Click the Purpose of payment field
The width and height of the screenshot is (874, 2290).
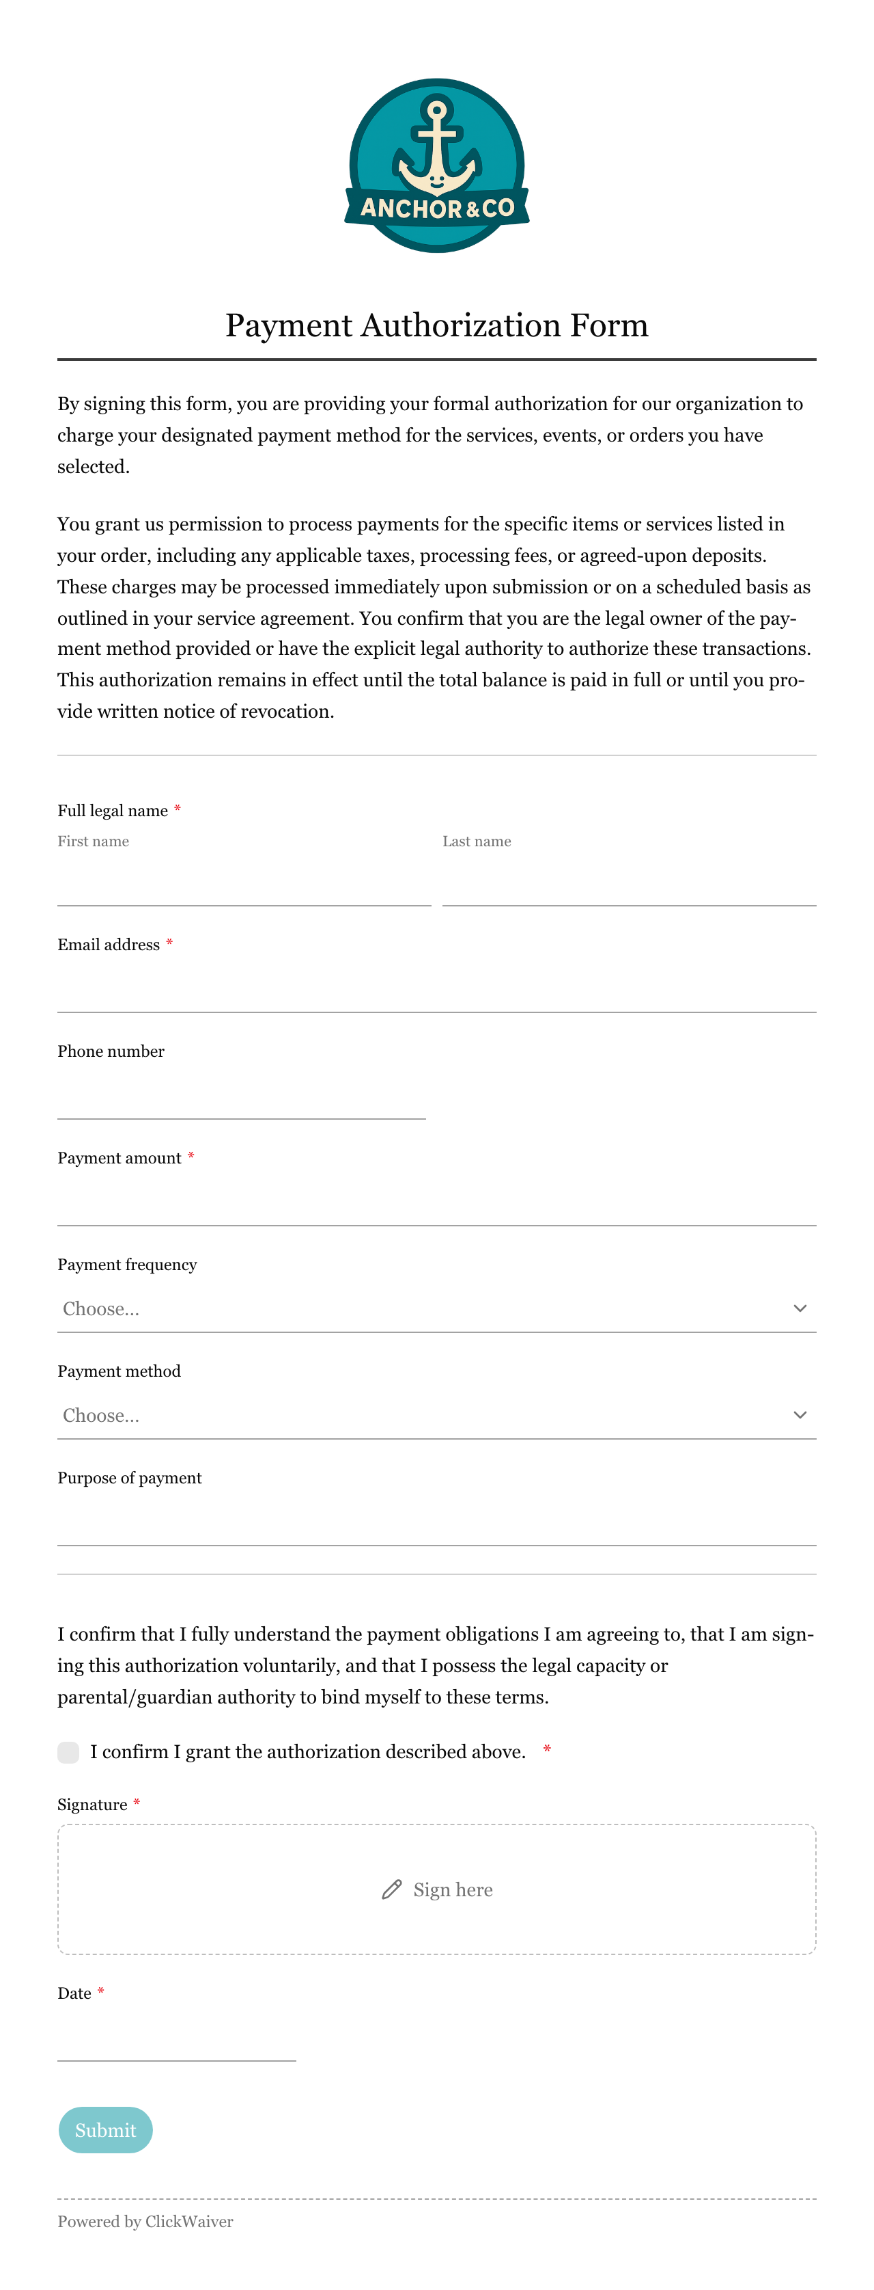point(436,1522)
